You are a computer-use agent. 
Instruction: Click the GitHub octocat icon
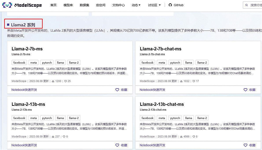170,5
